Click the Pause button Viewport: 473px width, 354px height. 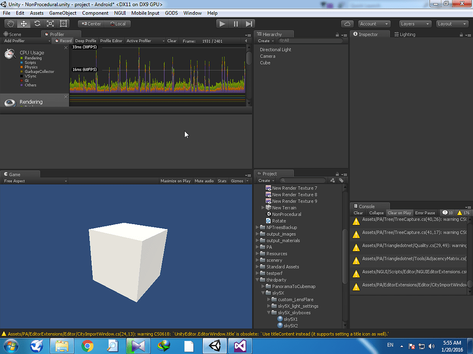tap(236, 24)
